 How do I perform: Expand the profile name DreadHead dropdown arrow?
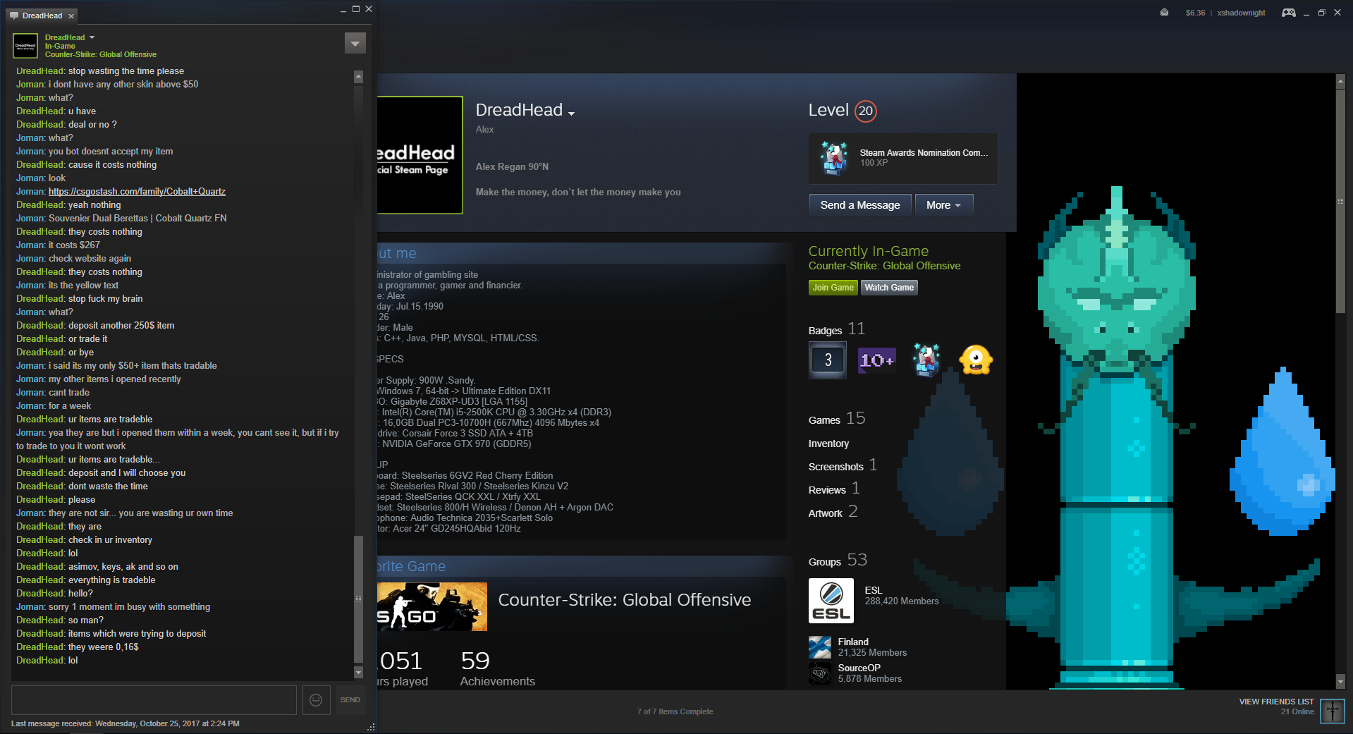pos(571,113)
